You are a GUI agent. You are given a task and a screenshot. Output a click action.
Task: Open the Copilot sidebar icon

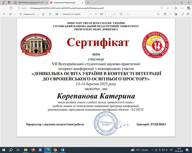(x=188, y=8)
